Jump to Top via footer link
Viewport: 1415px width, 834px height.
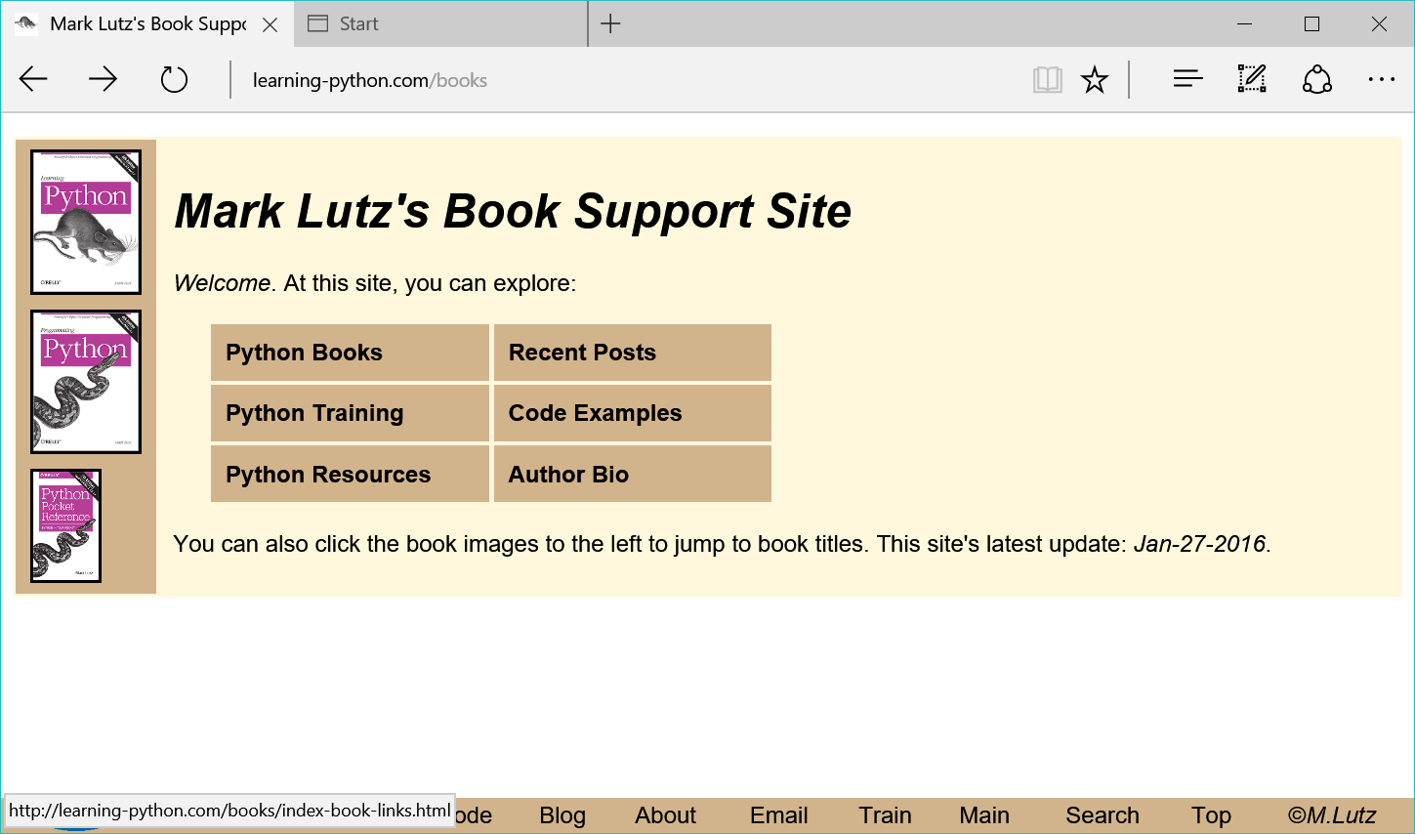[x=1211, y=815]
